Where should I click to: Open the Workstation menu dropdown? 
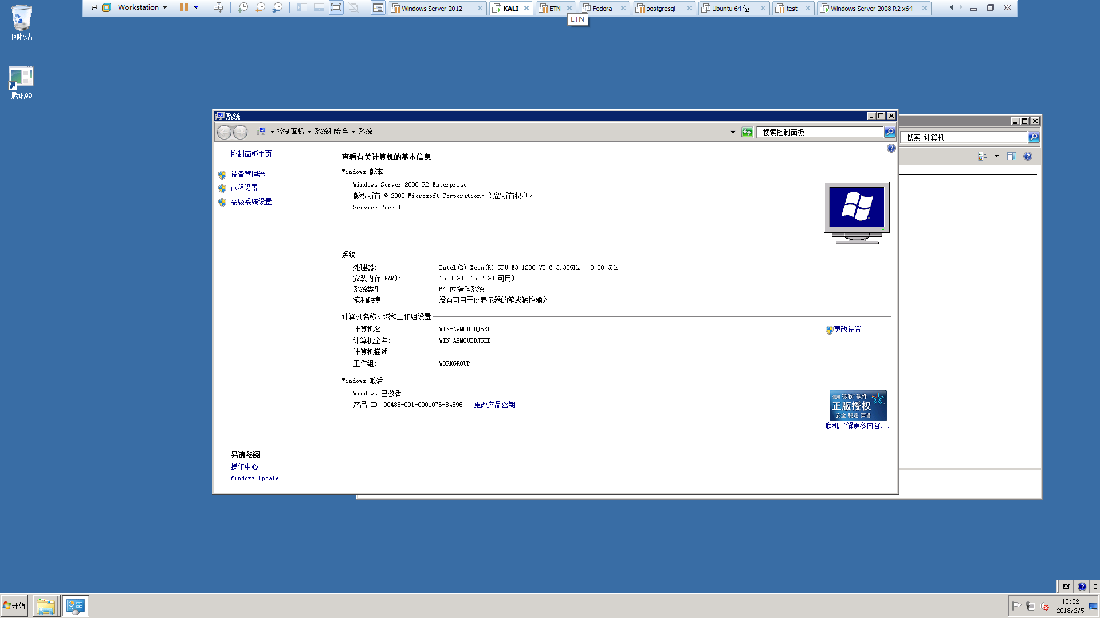coord(142,7)
